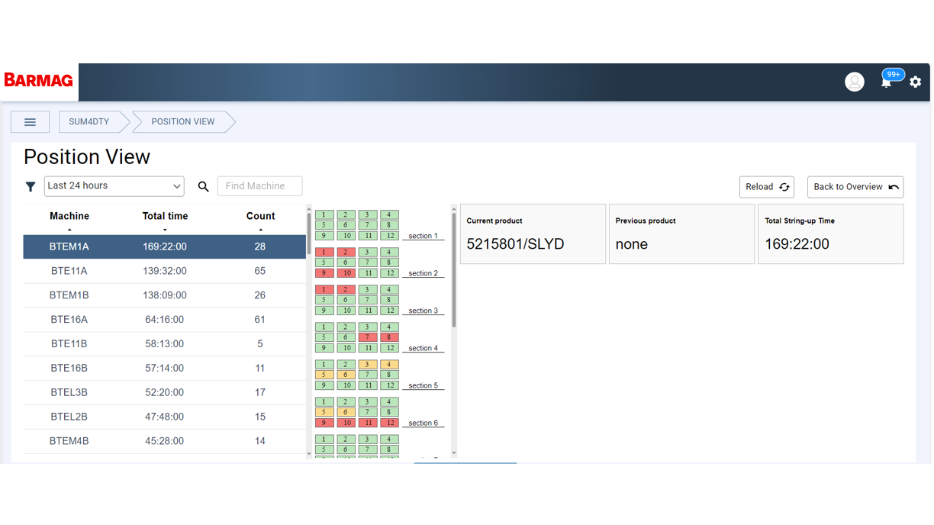Open notifications bell with 99+ badge
This screenshot has height=525, width=934.
[x=887, y=79]
